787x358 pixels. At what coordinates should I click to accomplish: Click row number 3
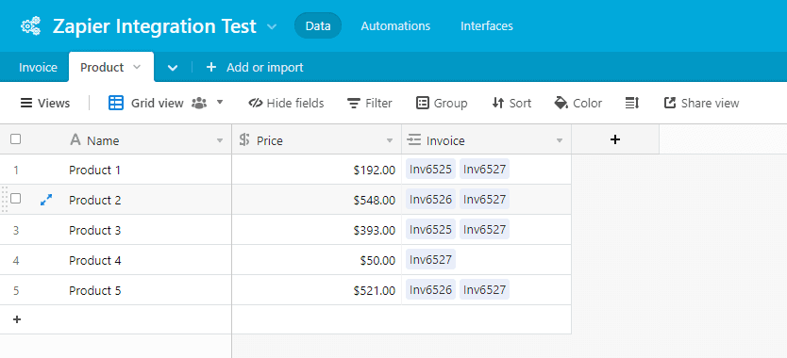16,231
